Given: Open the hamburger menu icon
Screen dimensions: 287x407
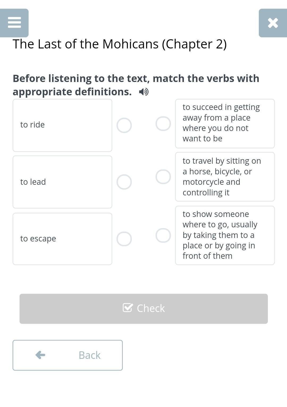Looking at the screenshot, I should tap(14, 23).
